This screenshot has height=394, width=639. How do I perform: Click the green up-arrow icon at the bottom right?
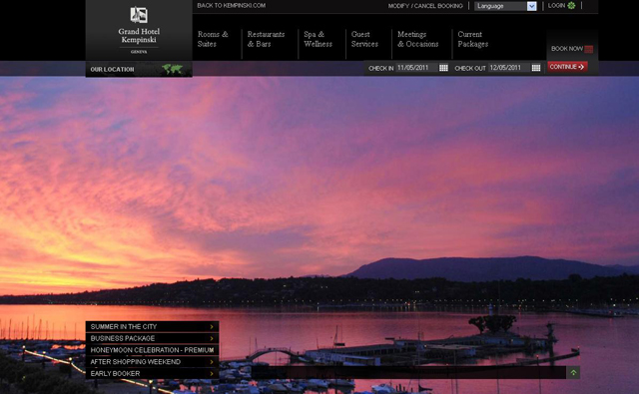click(573, 372)
